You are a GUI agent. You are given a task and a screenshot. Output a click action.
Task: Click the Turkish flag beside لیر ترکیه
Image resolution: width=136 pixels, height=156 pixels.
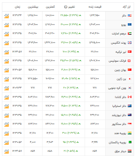pos(129,51)
